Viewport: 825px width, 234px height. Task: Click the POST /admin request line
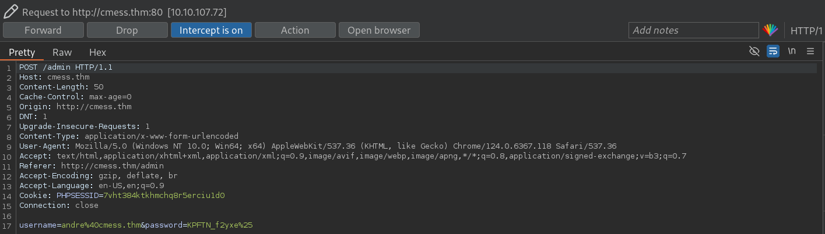(x=66, y=67)
